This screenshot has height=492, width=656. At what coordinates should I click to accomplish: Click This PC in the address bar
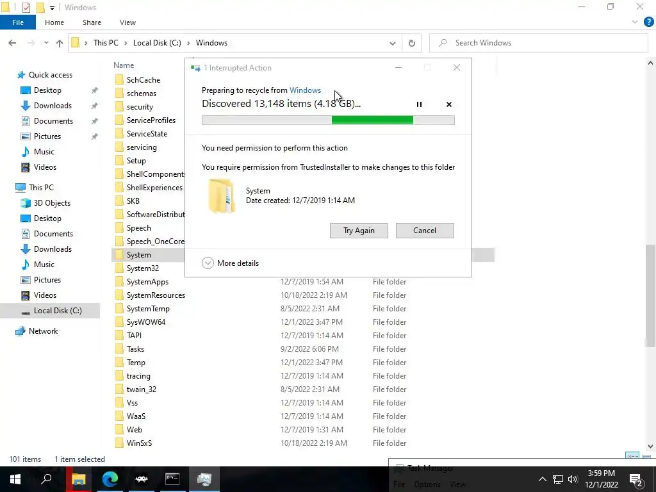[x=106, y=43]
